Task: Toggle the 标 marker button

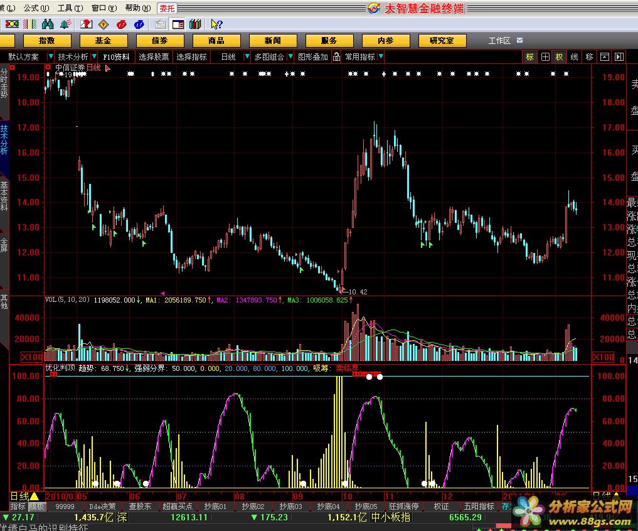Action: pos(529,57)
